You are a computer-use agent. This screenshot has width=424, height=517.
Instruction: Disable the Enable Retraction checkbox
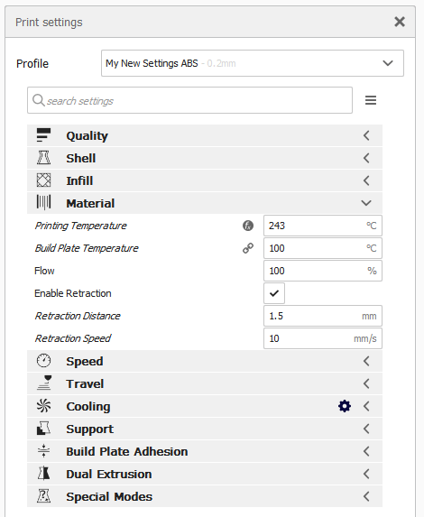(x=274, y=293)
